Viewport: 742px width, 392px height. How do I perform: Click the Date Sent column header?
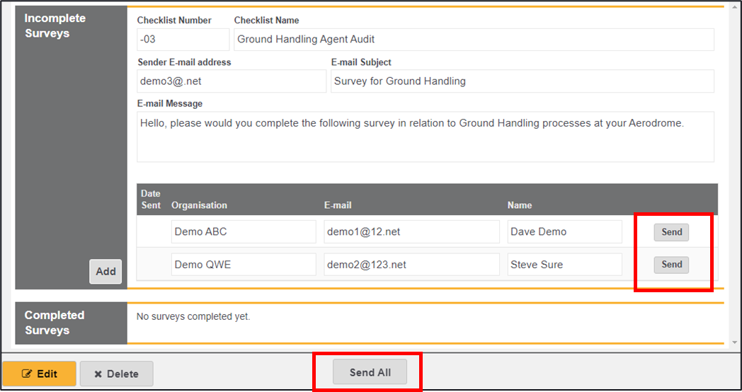151,200
